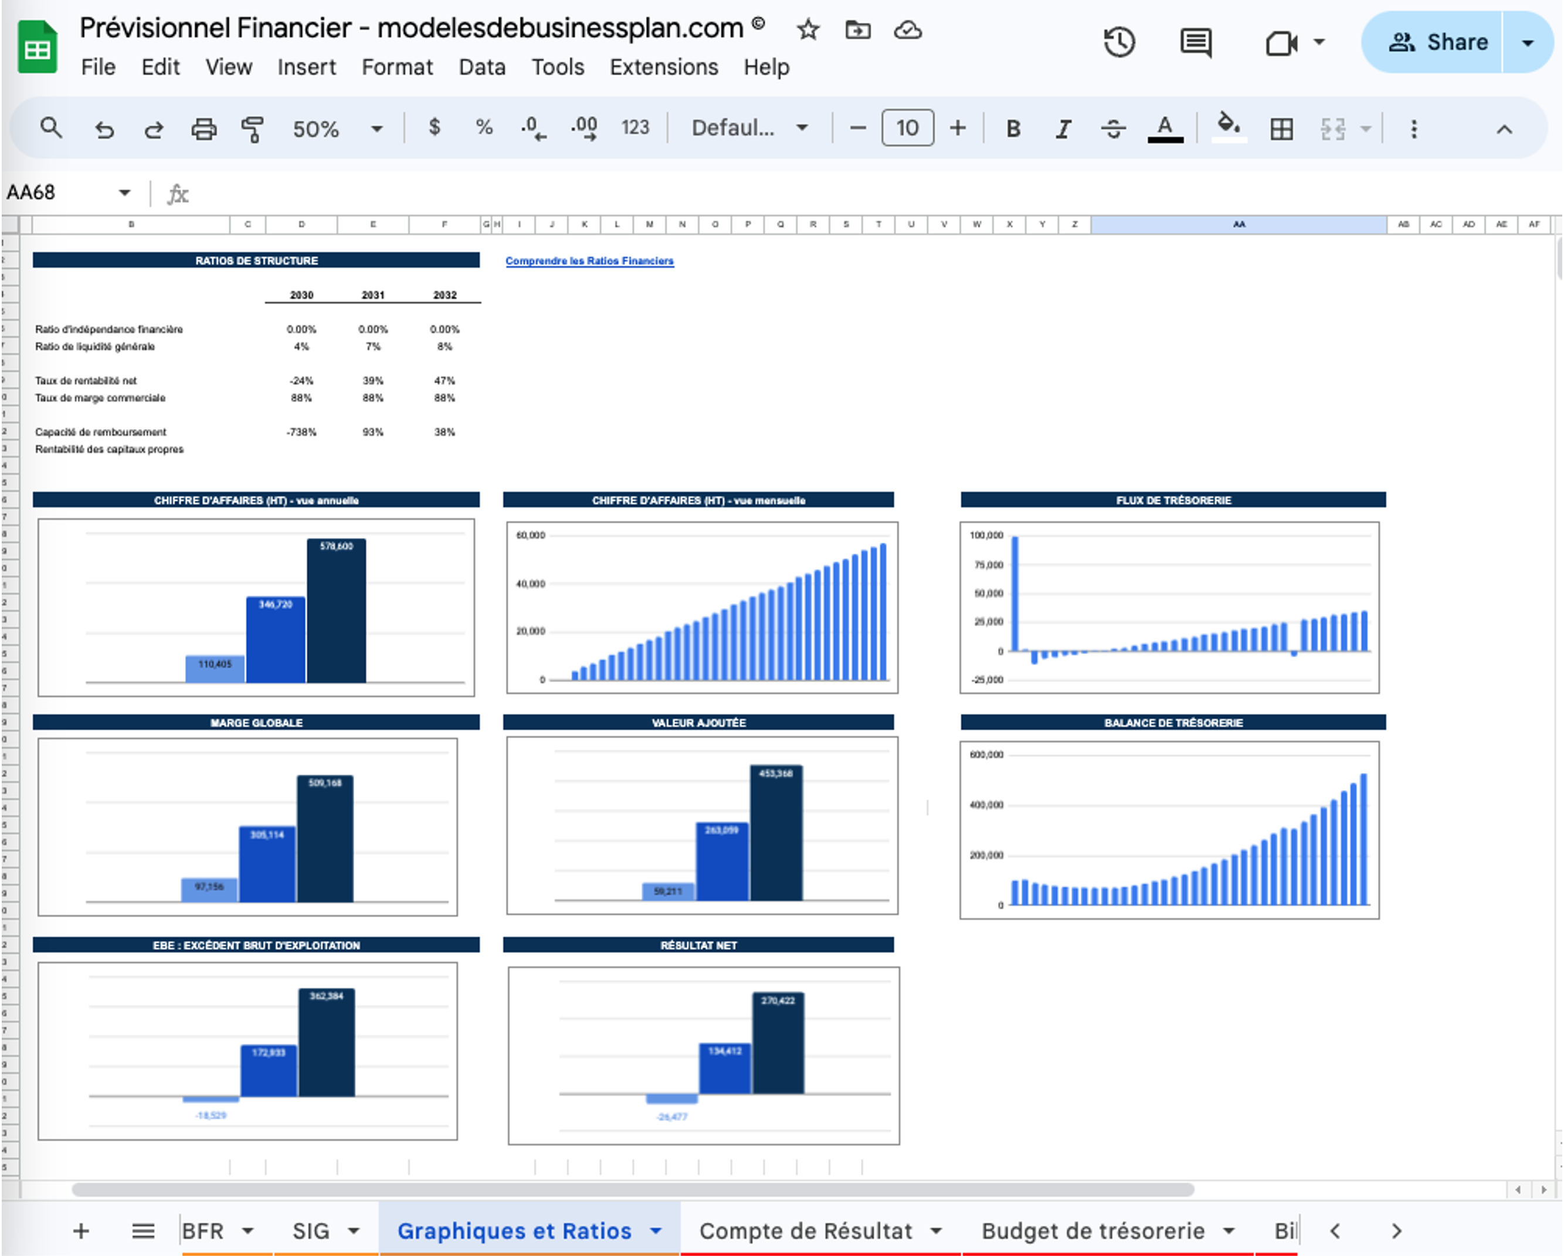Star the spreadsheet
Viewport: 1564px width, 1256px height.
click(808, 30)
